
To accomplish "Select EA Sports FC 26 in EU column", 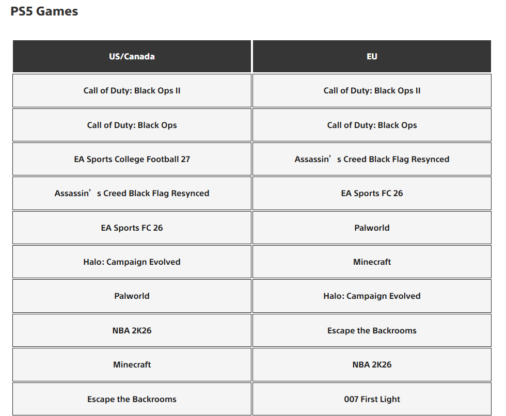I will [372, 193].
